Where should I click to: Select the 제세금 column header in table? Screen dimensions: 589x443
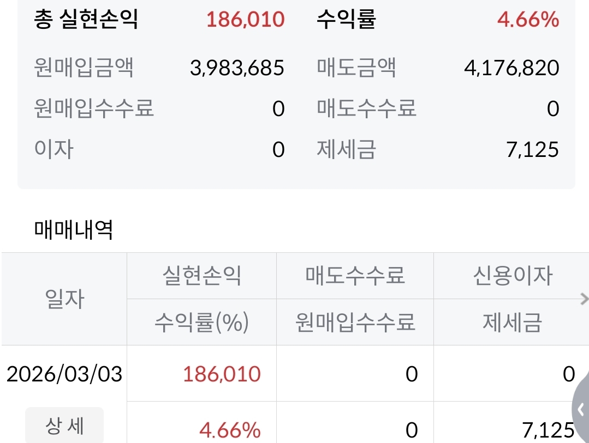tap(513, 322)
